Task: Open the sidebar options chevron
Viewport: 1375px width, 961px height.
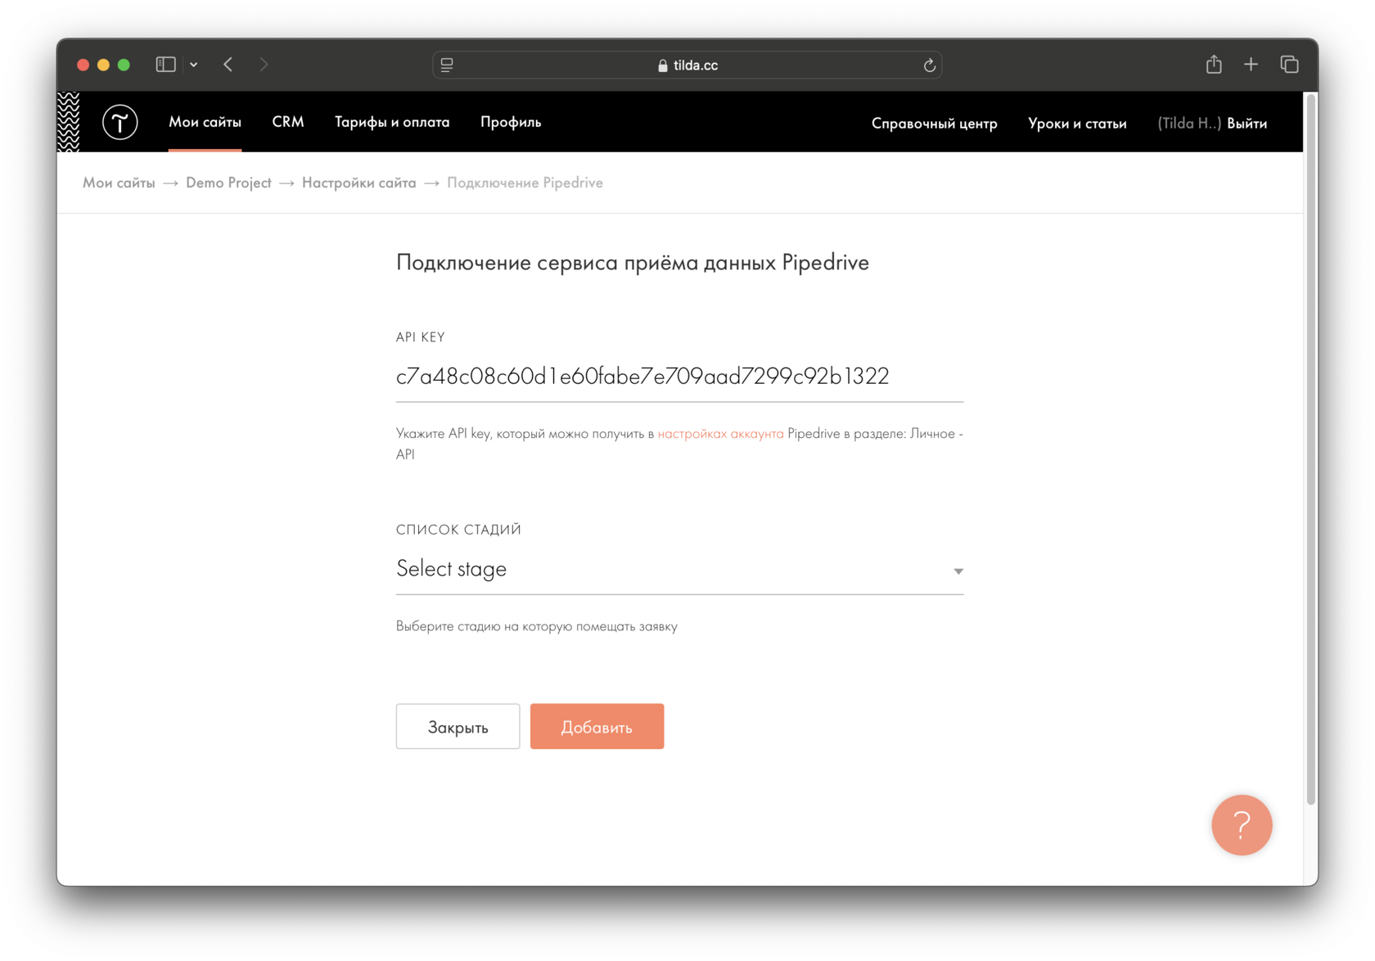Action: [x=194, y=65]
